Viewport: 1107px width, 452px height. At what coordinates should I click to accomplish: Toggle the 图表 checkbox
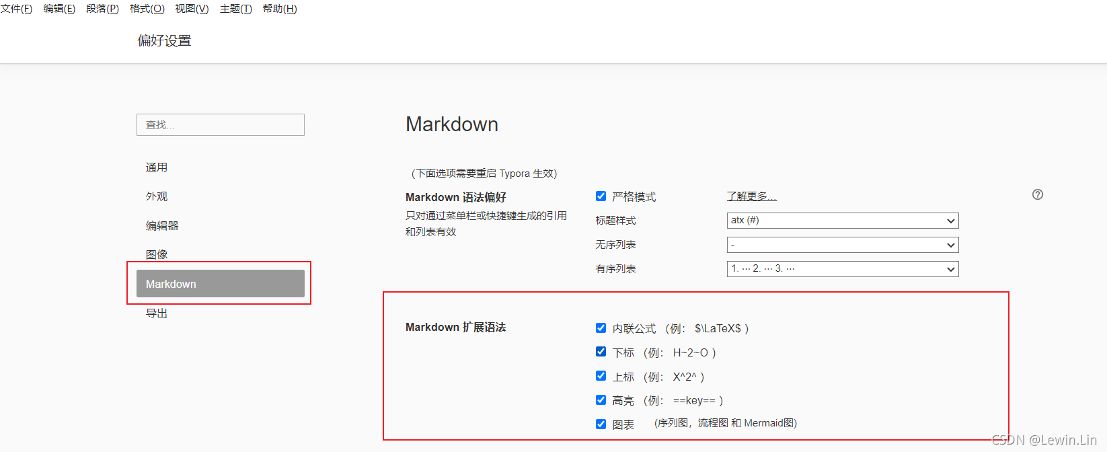[601, 424]
